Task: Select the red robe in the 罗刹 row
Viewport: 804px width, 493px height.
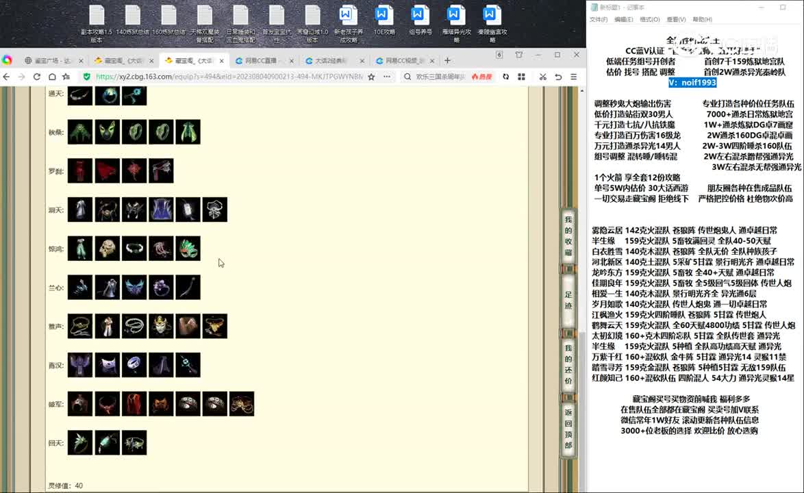Action: tap(80, 170)
